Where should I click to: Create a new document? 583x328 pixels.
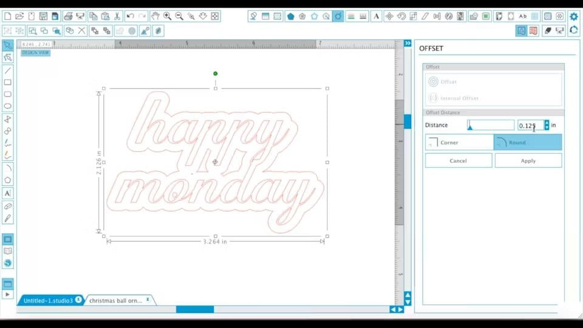(x=7, y=16)
